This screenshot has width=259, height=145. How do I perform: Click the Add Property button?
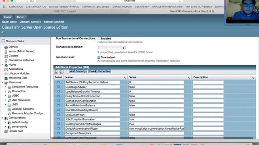point(78,71)
